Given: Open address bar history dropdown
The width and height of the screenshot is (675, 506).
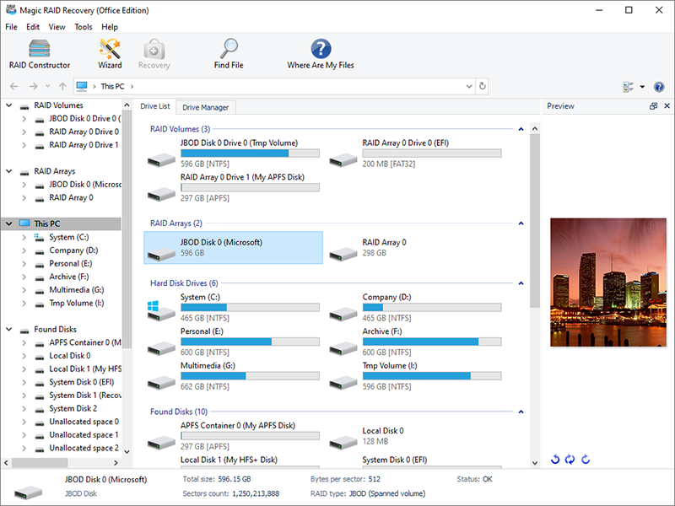Looking at the screenshot, I should pyautogui.click(x=469, y=87).
